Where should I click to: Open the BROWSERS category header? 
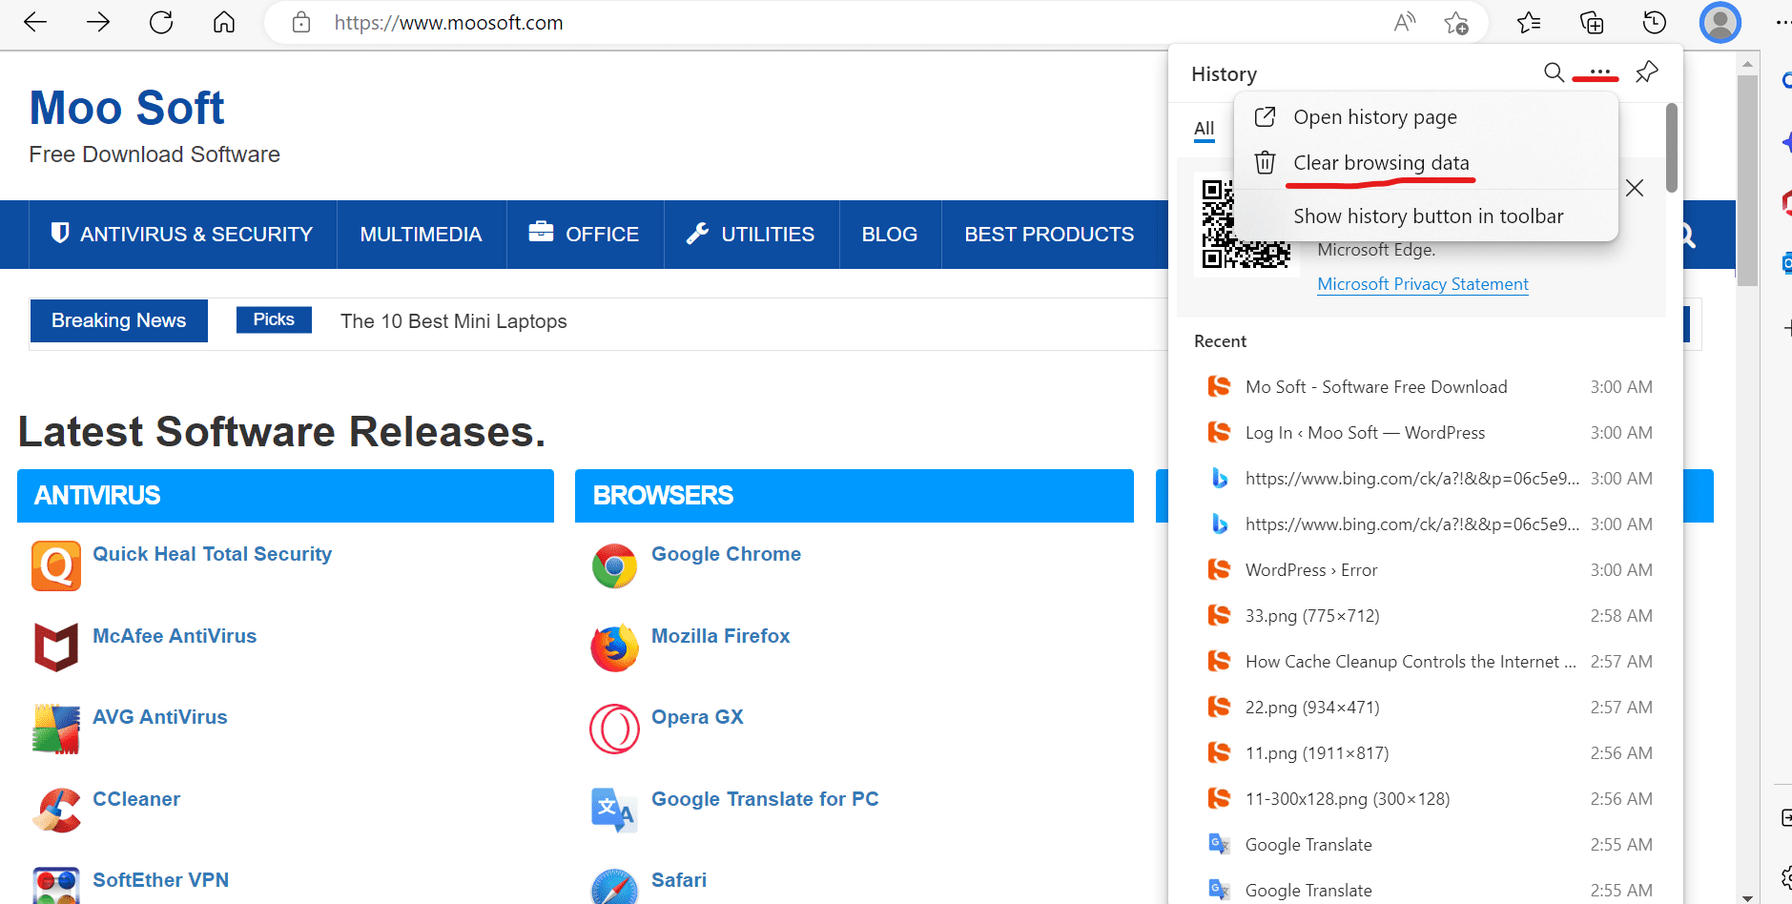[x=854, y=496]
